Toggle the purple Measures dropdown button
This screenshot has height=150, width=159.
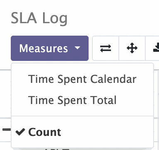[x=50, y=48]
